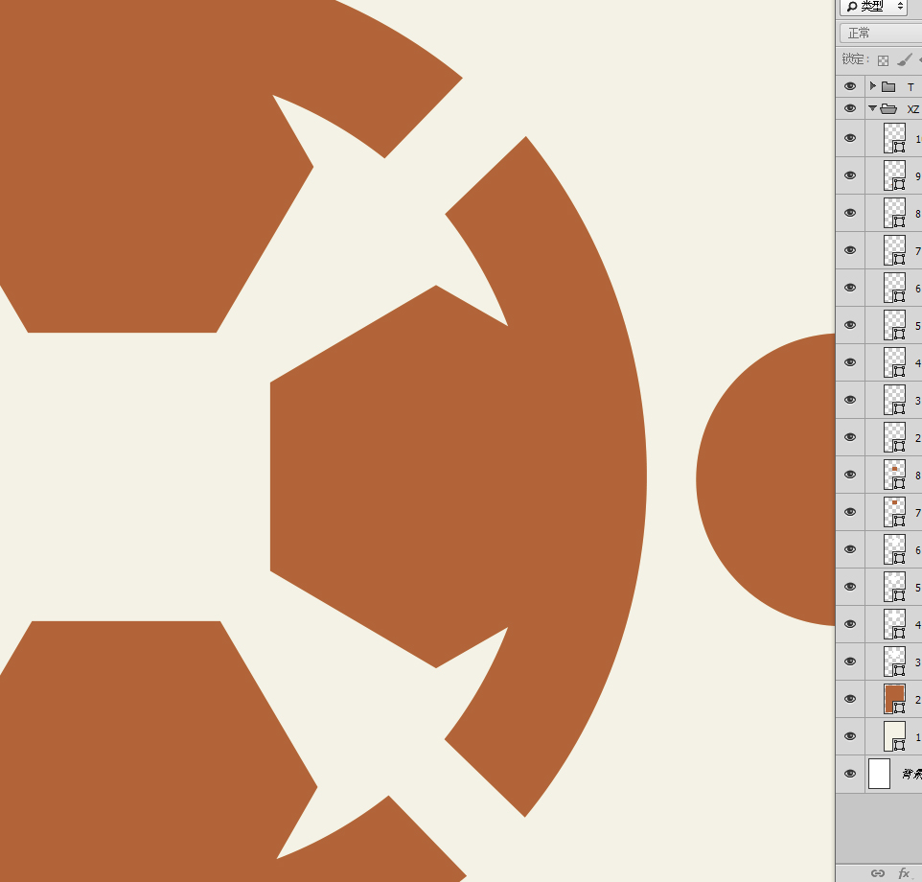Viewport: 922px width, 882px height.
Task: Collapse the XZ layer group triangle
Action: click(872, 108)
